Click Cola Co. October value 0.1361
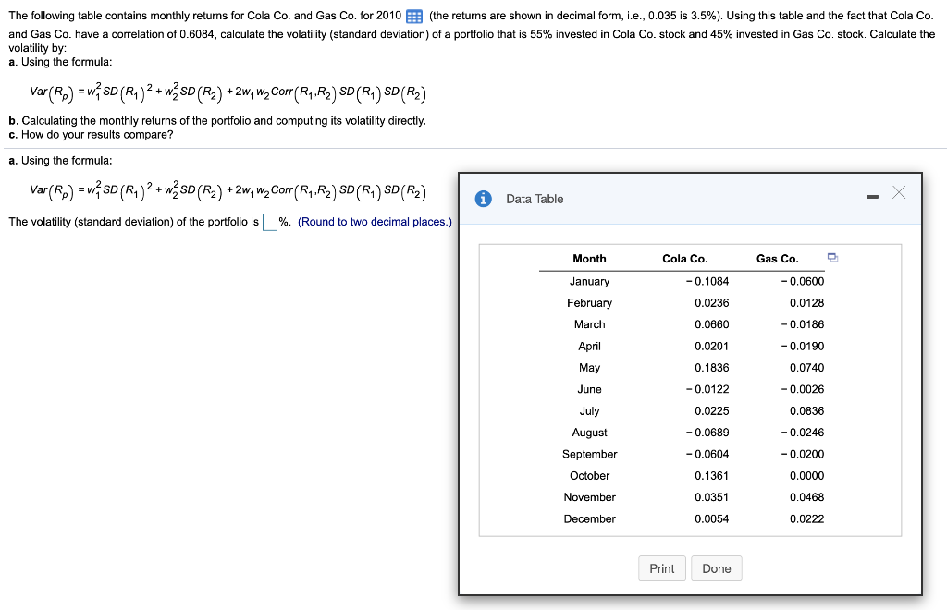Viewport: 947px width, 610px height. click(x=711, y=476)
